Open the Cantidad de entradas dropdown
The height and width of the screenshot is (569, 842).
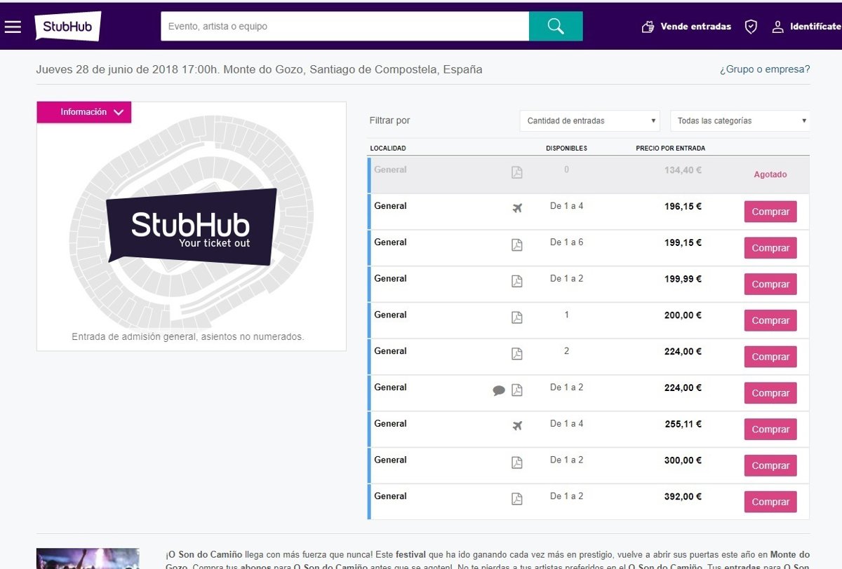pyautogui.click(x=591, y=121)
